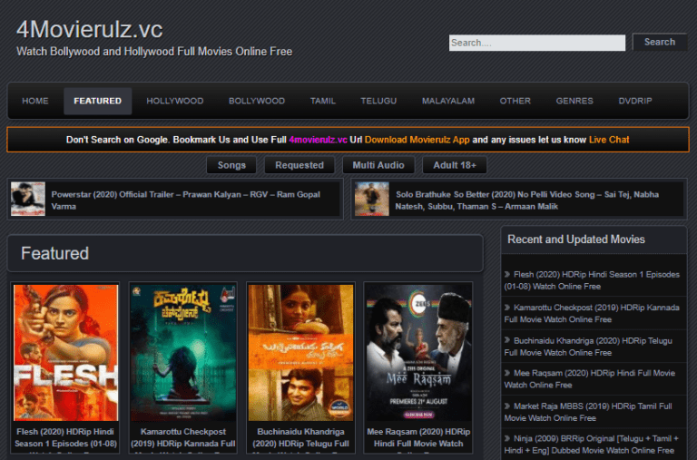
Task: Click Recent and Updated Movies heading
Action: 576,240
